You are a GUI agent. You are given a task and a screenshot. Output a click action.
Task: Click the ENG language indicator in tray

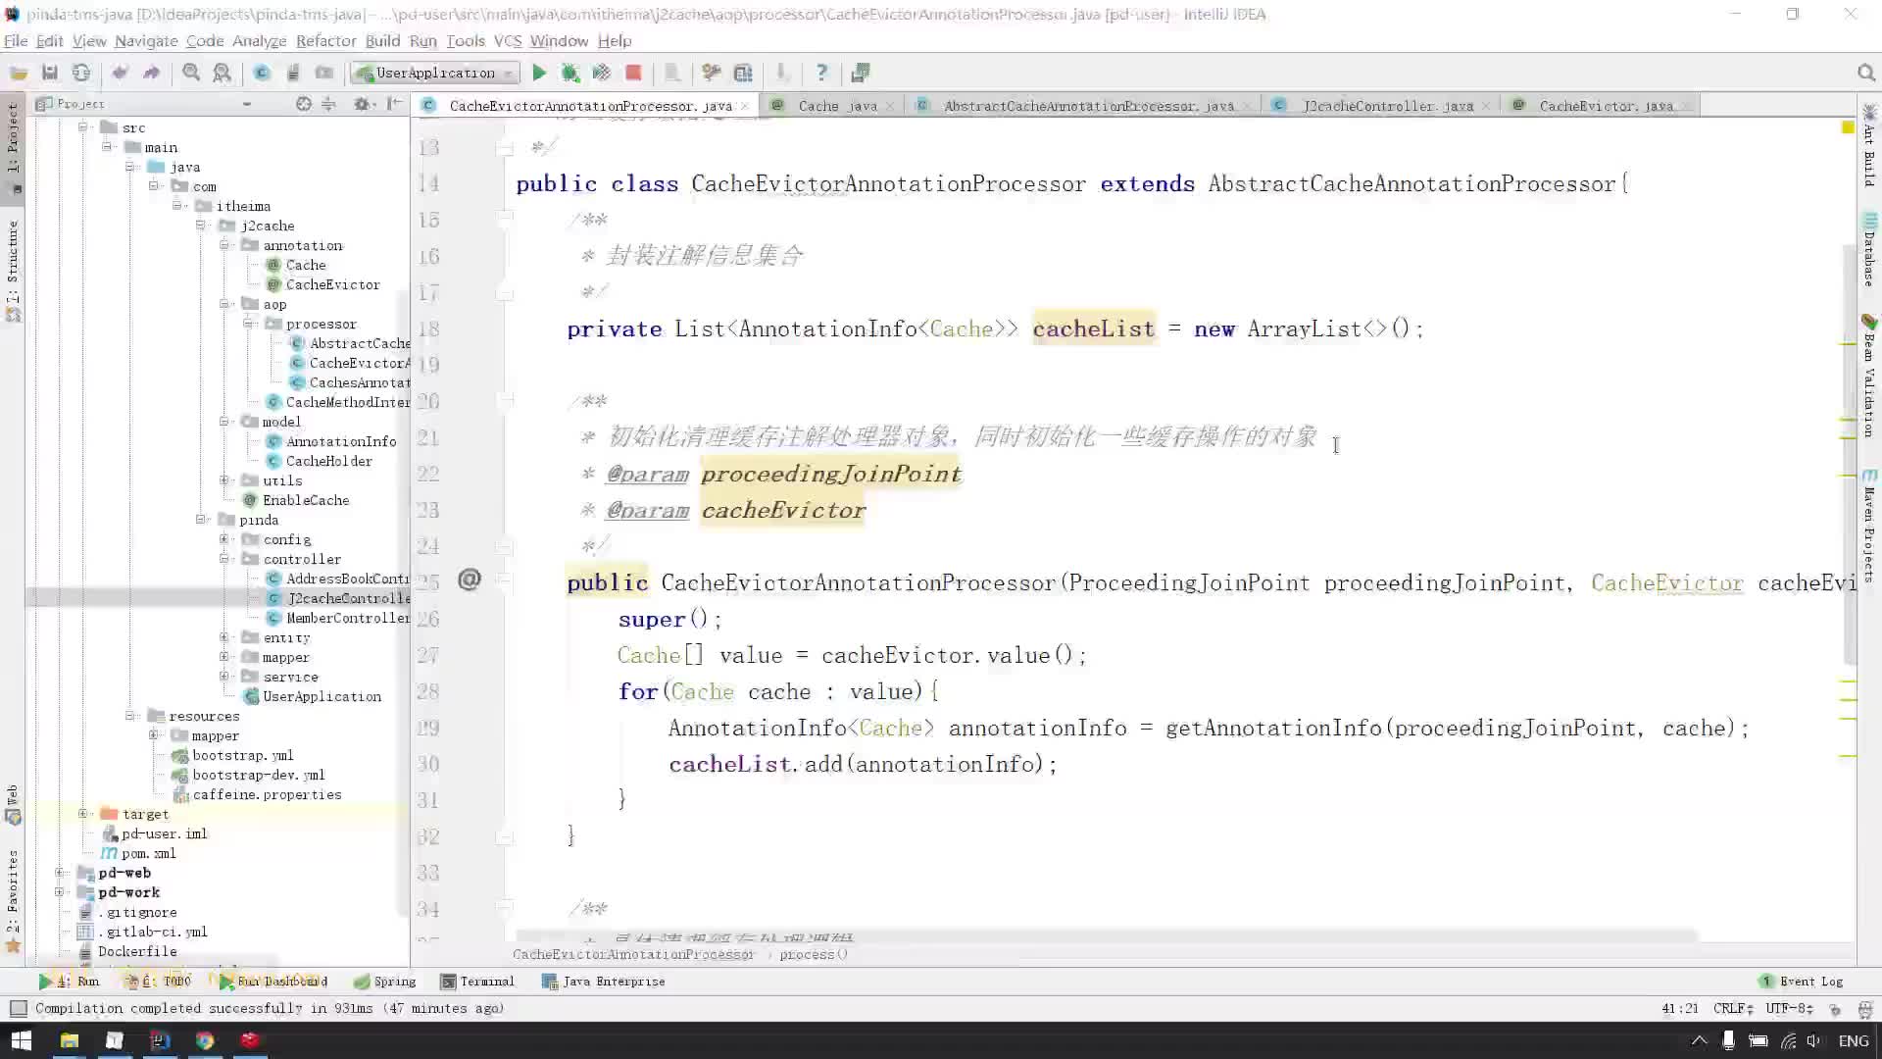point(1853,1041)
